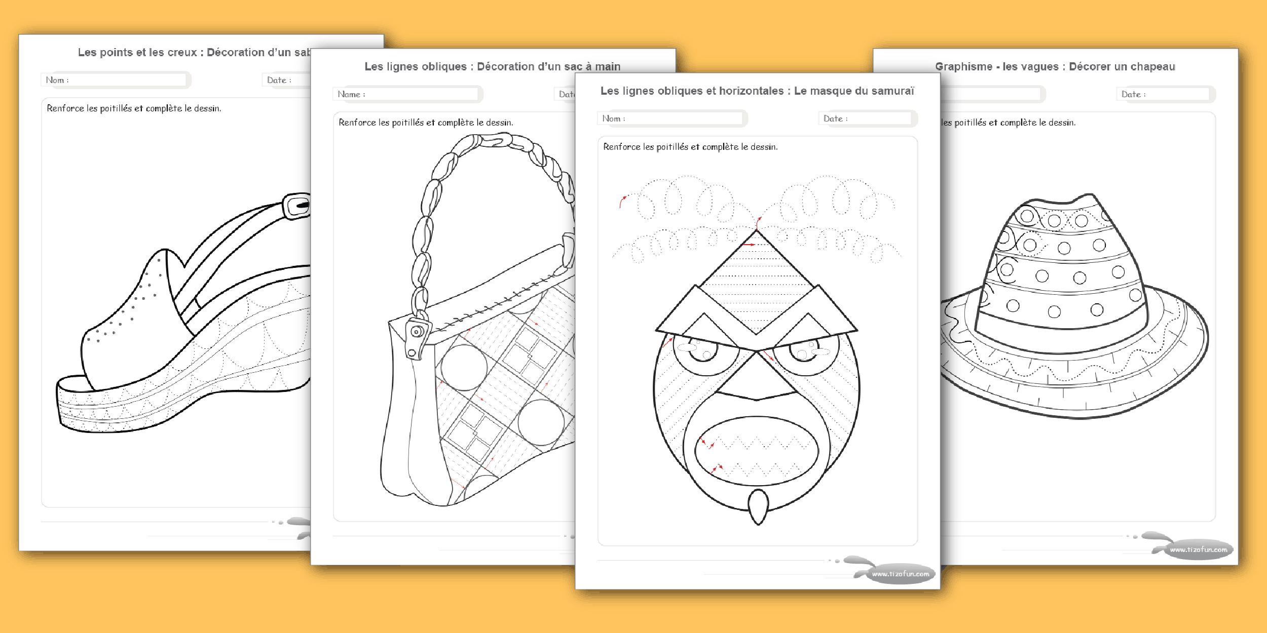This screenshot has height=633, width=1267.
Task: Click title 'Les lignes obliques : Décoration d'un sac à main'
Action: click(493, 67)
